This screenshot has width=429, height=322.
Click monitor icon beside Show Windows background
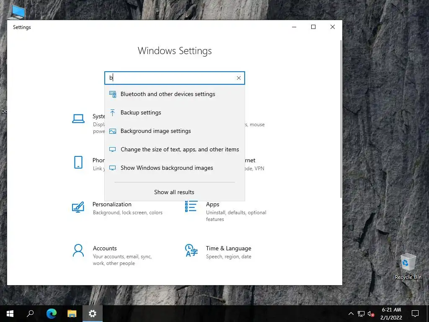112,168
